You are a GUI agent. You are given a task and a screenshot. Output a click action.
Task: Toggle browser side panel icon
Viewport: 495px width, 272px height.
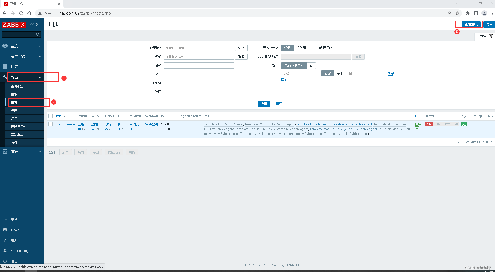point(476,13)
